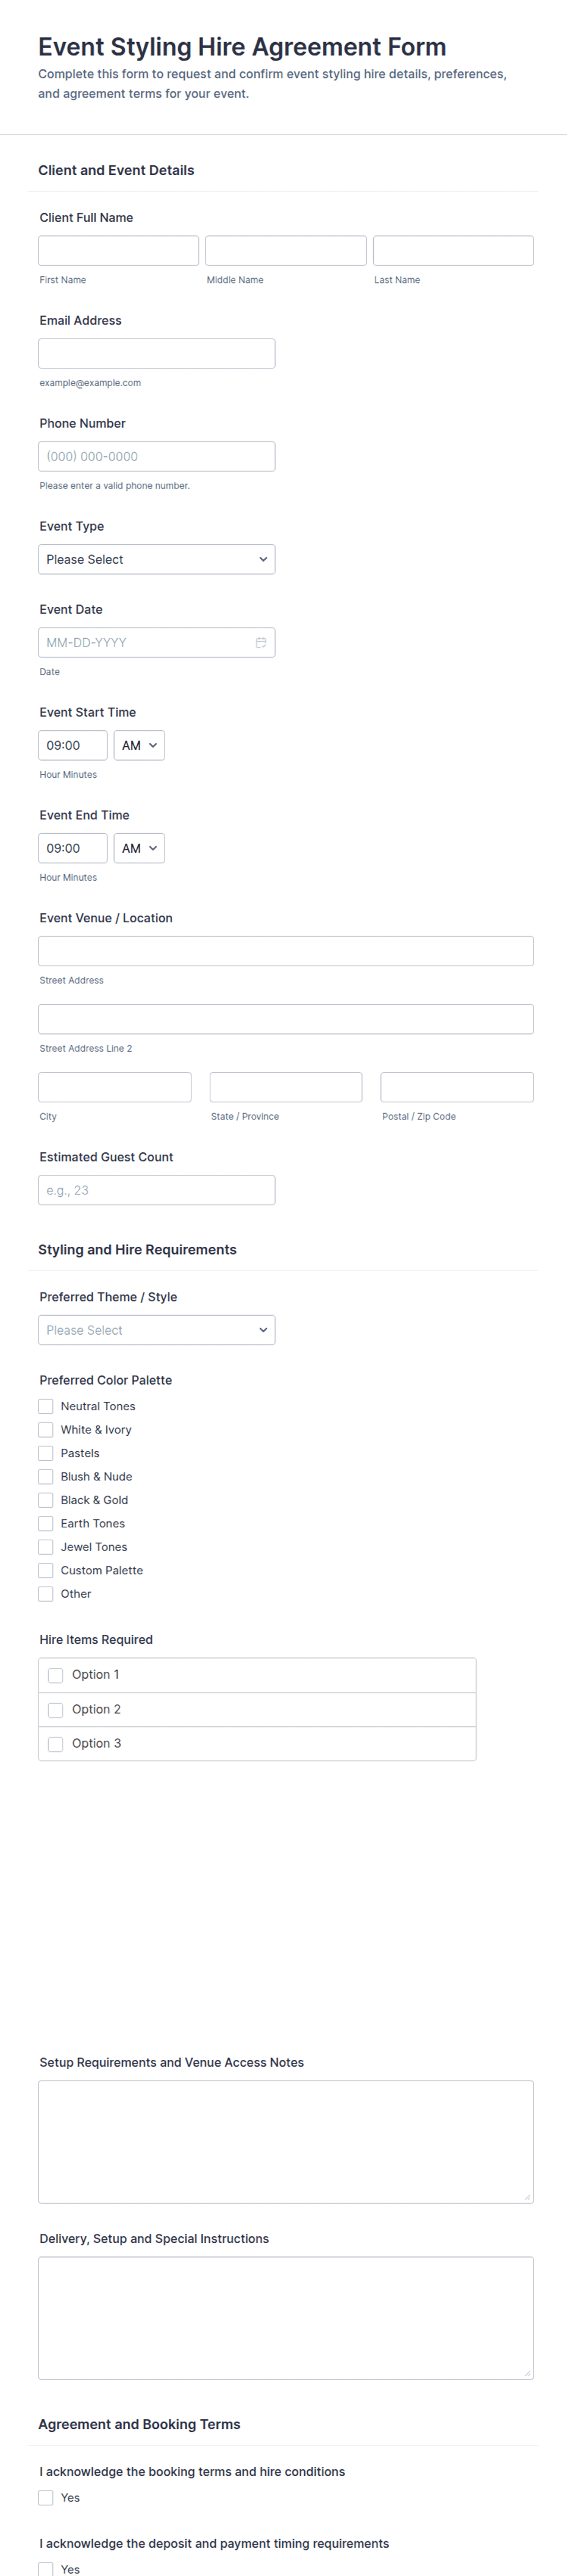Click the Setup Requirements notes textarea
The height and width of the screenshot is (2576, 567).
tap(286, 2142)
